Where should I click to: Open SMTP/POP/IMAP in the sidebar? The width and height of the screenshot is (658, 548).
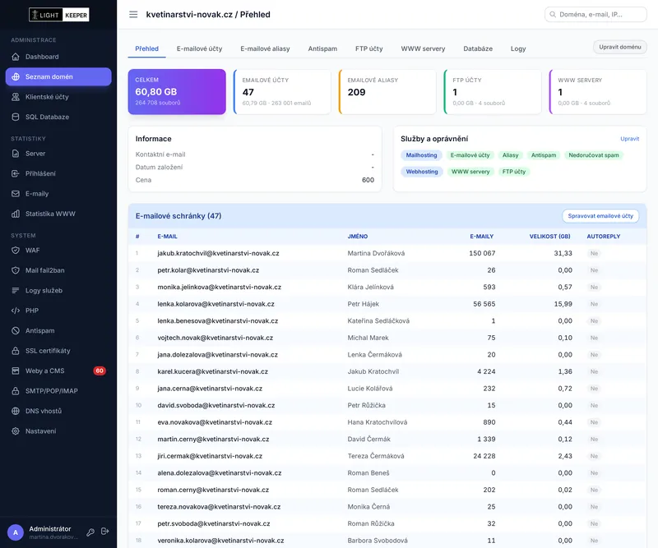coord(58,391)
